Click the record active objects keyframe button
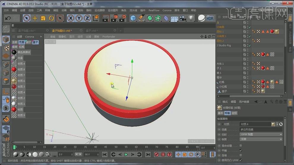Screen dimensions: 294x165 click(157, 155)
